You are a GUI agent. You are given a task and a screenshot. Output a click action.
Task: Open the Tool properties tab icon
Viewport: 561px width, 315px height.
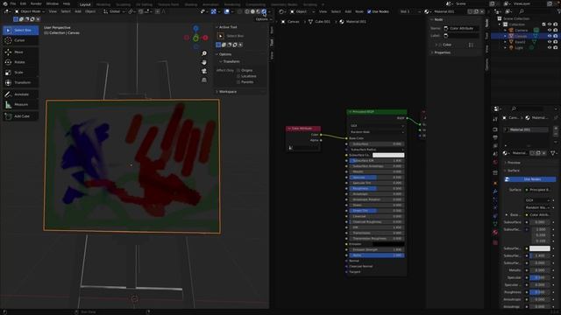pos(495,119)
